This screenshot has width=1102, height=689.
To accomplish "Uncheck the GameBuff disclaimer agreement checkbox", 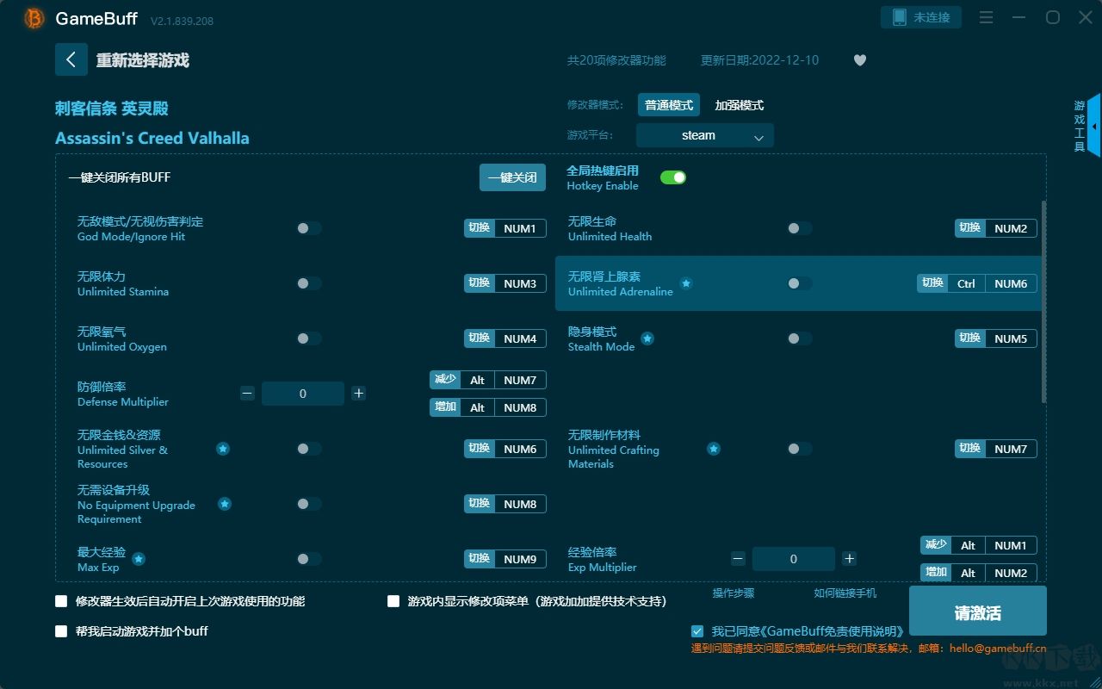I will click(x=697, y=631).
